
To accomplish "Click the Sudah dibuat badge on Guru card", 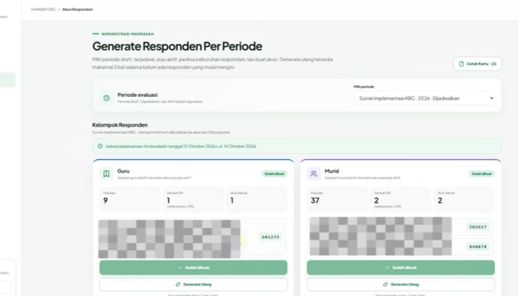I will (x=275, y=174).
